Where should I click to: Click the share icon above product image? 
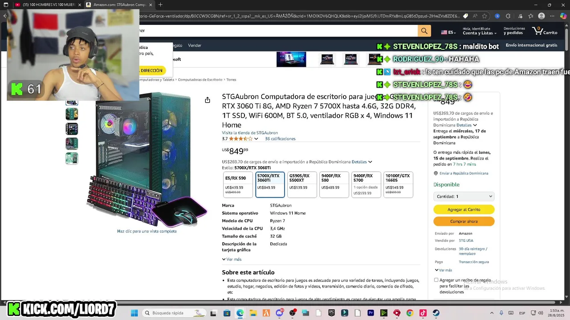coord(208,100)
